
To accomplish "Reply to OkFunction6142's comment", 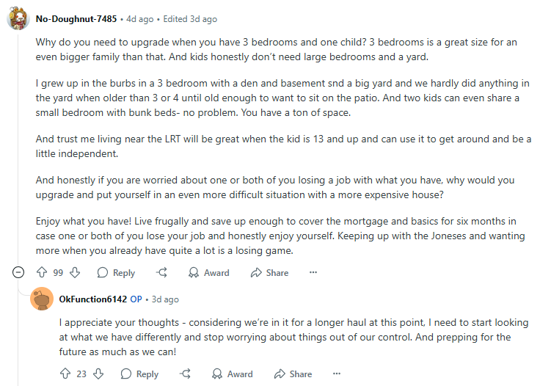I will [x=139, y=374].
